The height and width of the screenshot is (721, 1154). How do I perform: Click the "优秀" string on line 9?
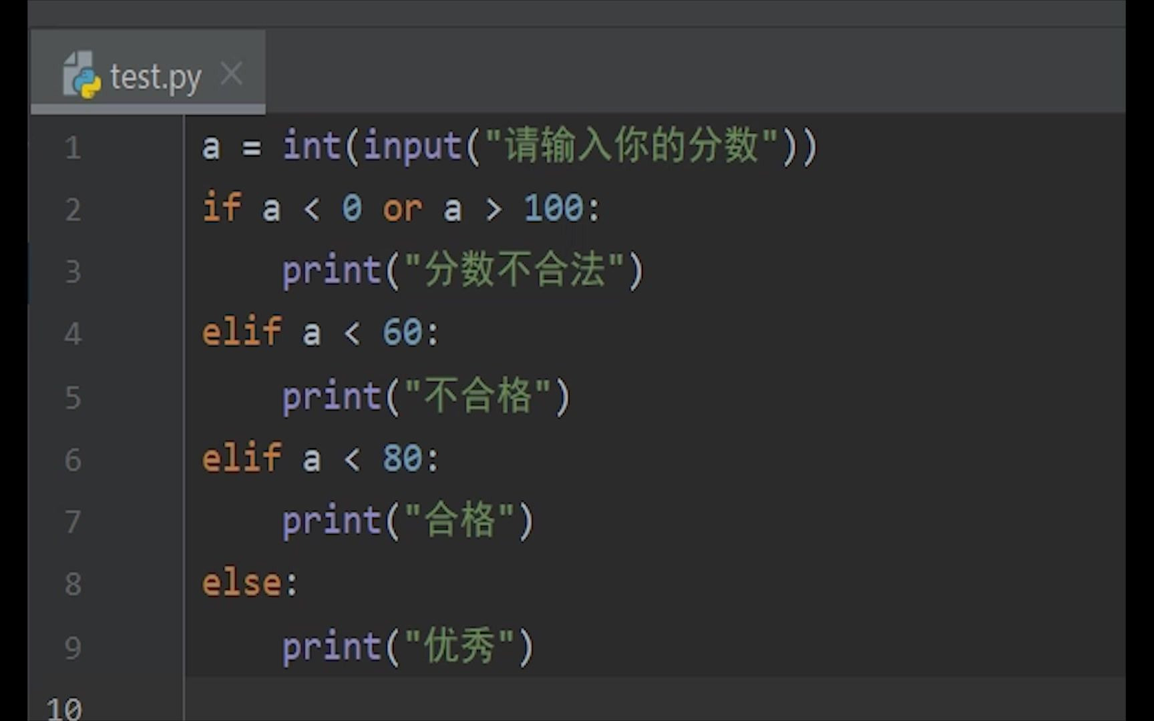pyautogui.click(x=459, y=646)
